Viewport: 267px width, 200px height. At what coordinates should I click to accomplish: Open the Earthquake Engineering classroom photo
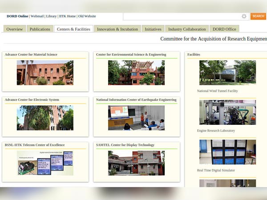pos(137,118)
